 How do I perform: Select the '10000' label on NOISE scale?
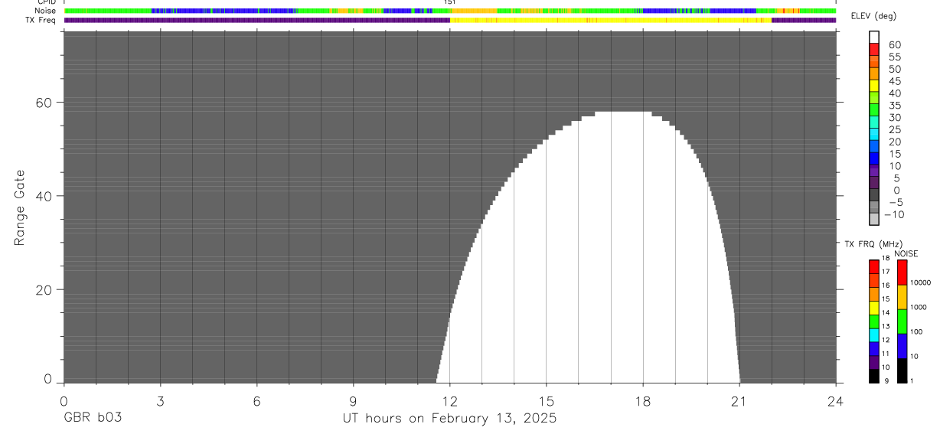pyautogui.click(x=922, y=282)
